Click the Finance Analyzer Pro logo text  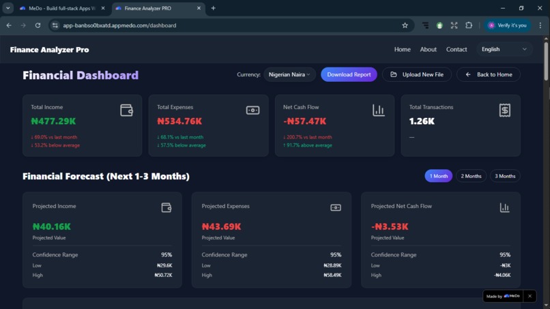pyautogui.click(x=49, y=50)
